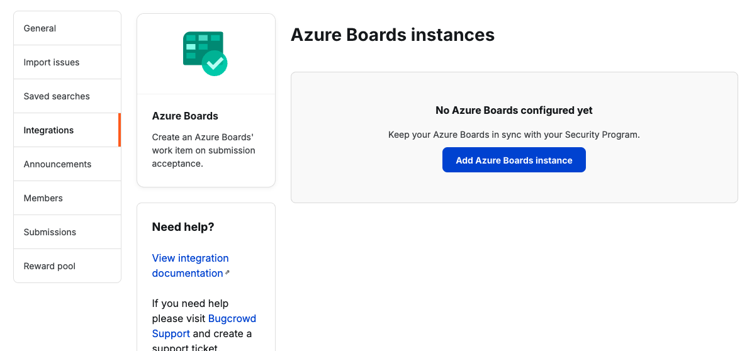Click the Azure Boards instances page heading

[393, 35]
